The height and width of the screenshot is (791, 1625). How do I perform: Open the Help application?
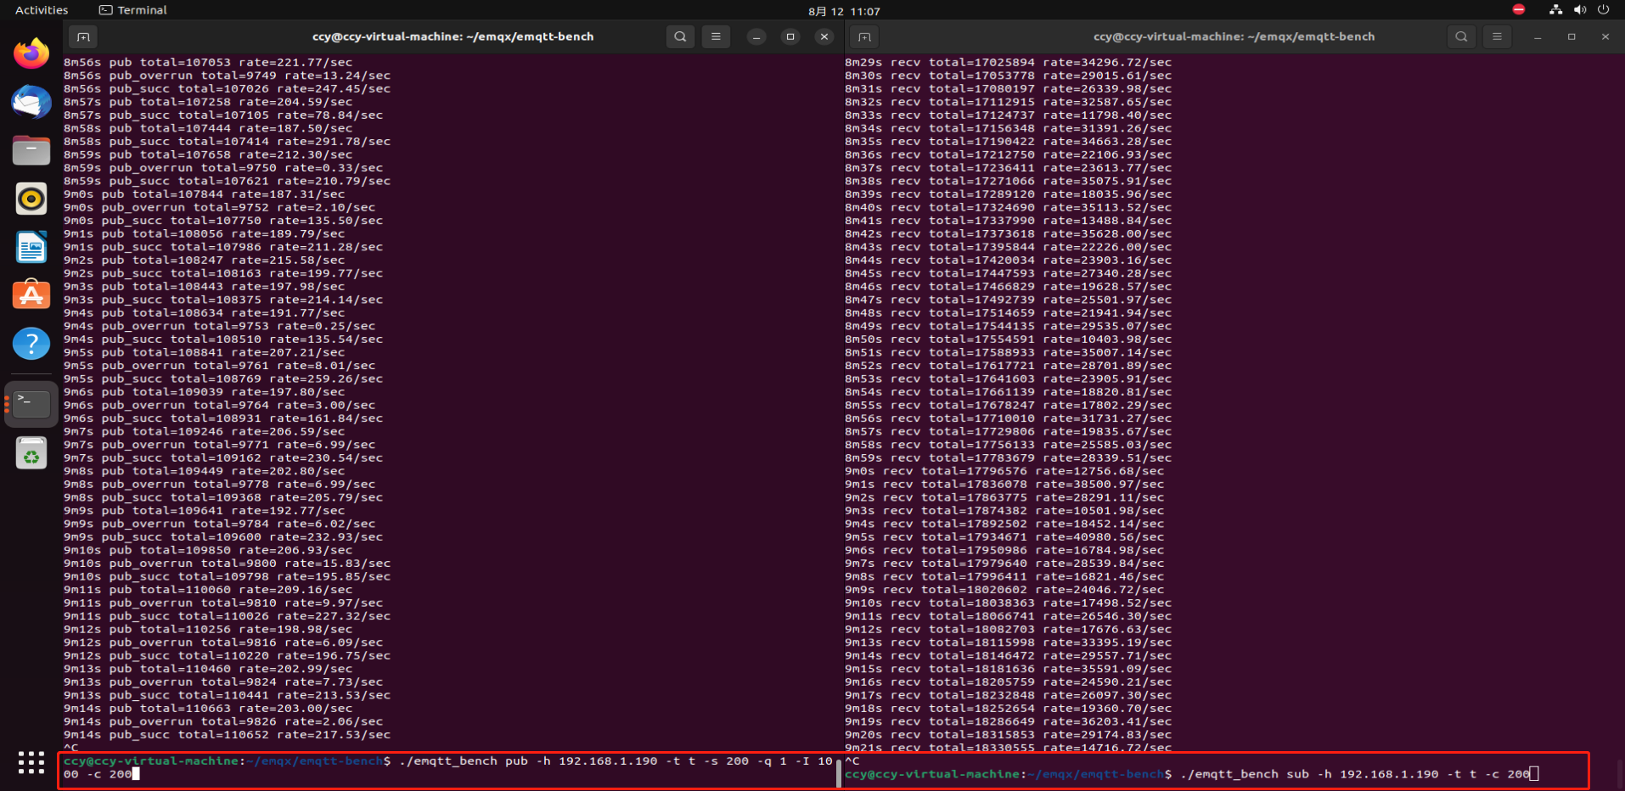click(31, 344)
